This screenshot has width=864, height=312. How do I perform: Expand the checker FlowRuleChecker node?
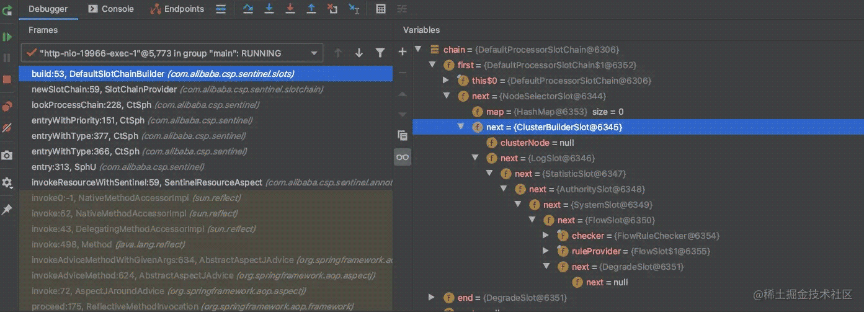(546, 236)
